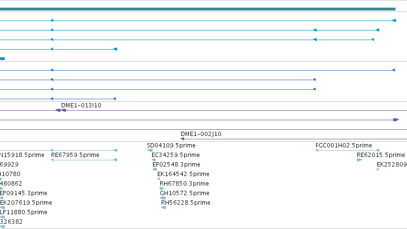407x229 pixels.
Task: Click the shortest dark-blue transcript line
Action: pos(58,99)
